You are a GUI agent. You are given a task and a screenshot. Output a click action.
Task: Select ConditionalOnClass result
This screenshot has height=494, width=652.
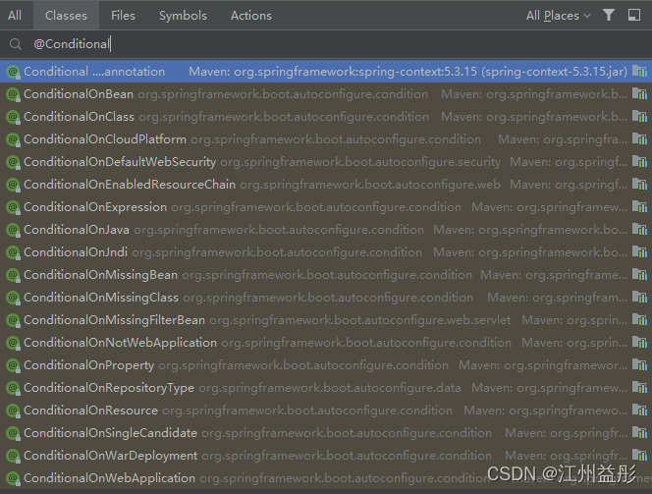pos(326,117)
